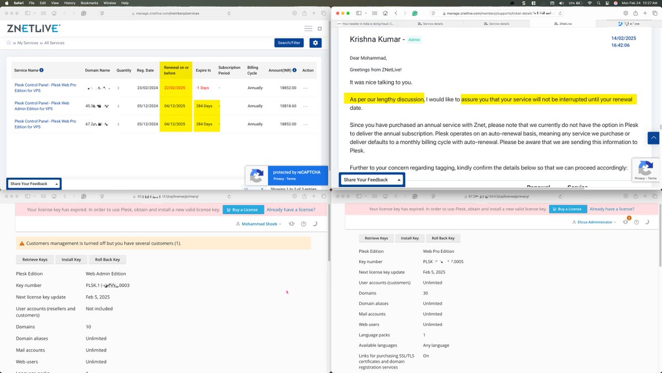Open the volume control in the menu bar
Image resolution: width=662 pixels, height=373 pixels.
point(561,3)
